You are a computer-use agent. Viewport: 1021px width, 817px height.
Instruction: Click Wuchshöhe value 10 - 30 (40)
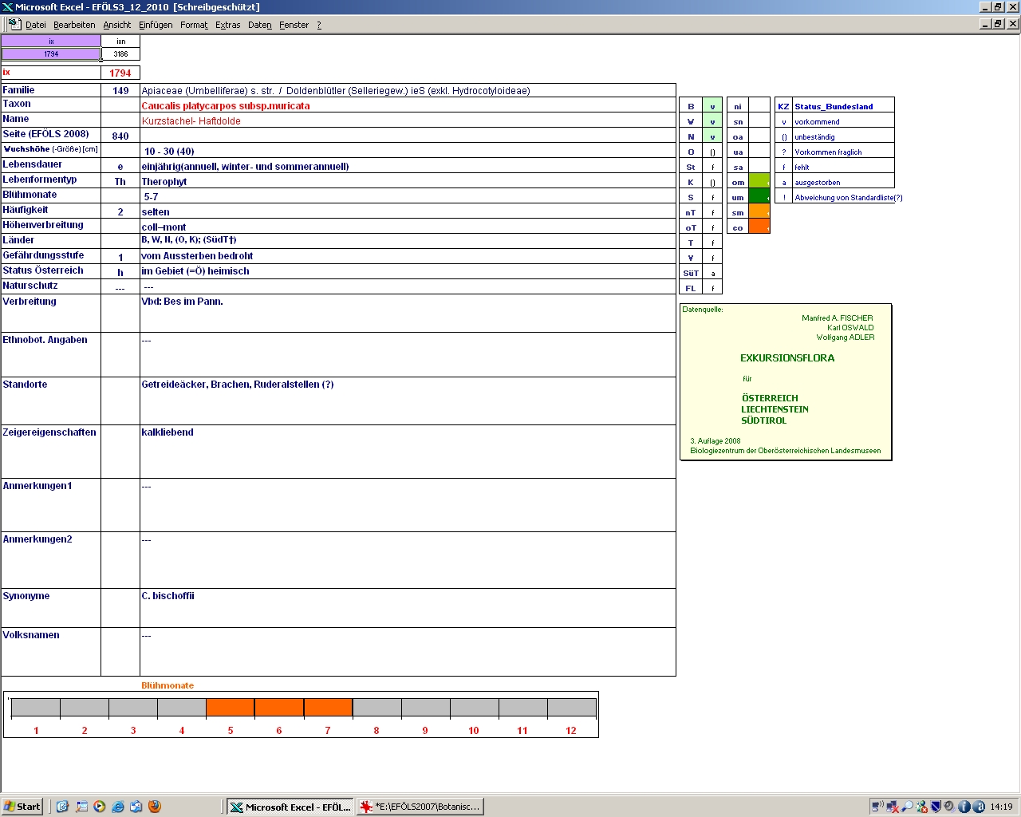click(x=169, y=151)
